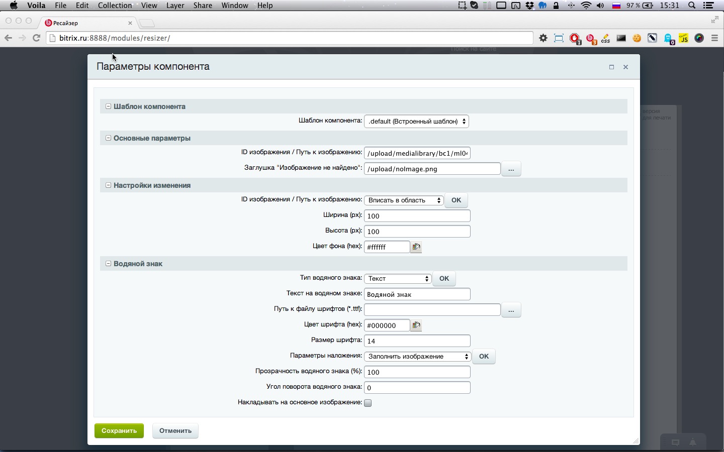
Task: Open the round color lens extension
Action: (x=699, y=38)
